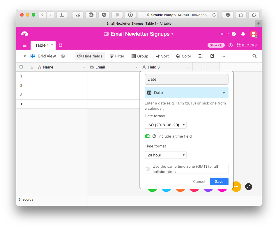Add a new field with the plus header
The height and width of the screenshot is (229, 278).
click(x=206, y=67)
